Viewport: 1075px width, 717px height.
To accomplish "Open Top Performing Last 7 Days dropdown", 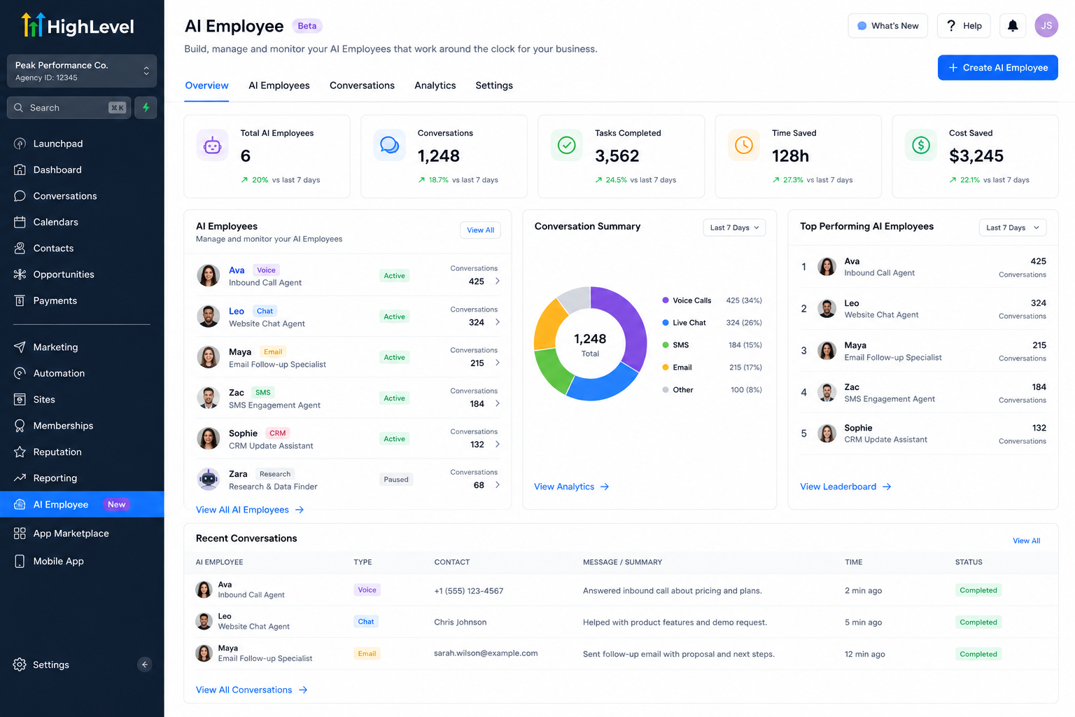I will coord(1013,228).
